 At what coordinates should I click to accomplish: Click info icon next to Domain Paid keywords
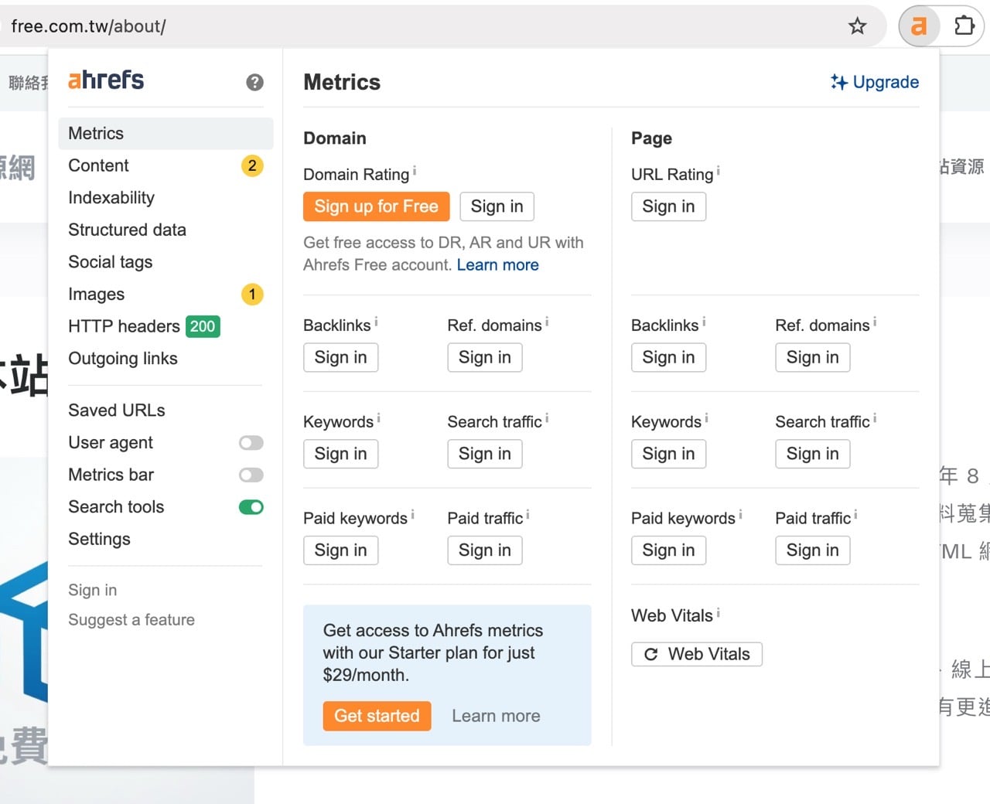point(412,515)
